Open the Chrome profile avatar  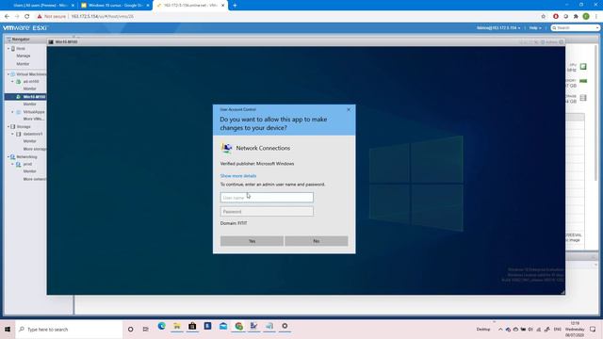pos(586,17)
